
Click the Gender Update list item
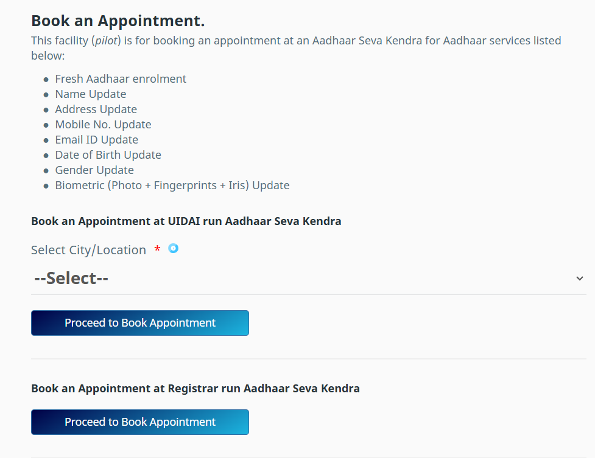[x=94, y=170]
